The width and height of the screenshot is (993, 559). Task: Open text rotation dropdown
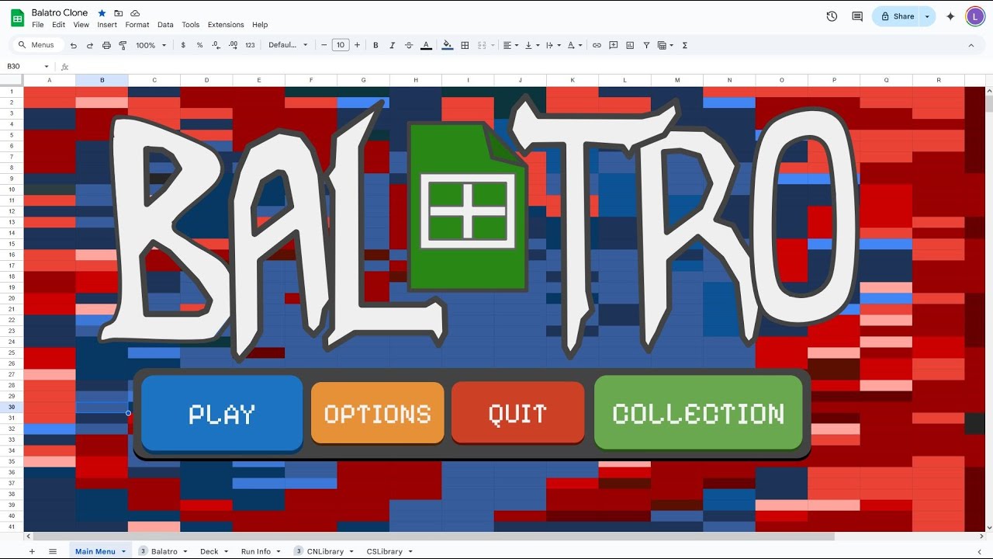pos(575,45)
